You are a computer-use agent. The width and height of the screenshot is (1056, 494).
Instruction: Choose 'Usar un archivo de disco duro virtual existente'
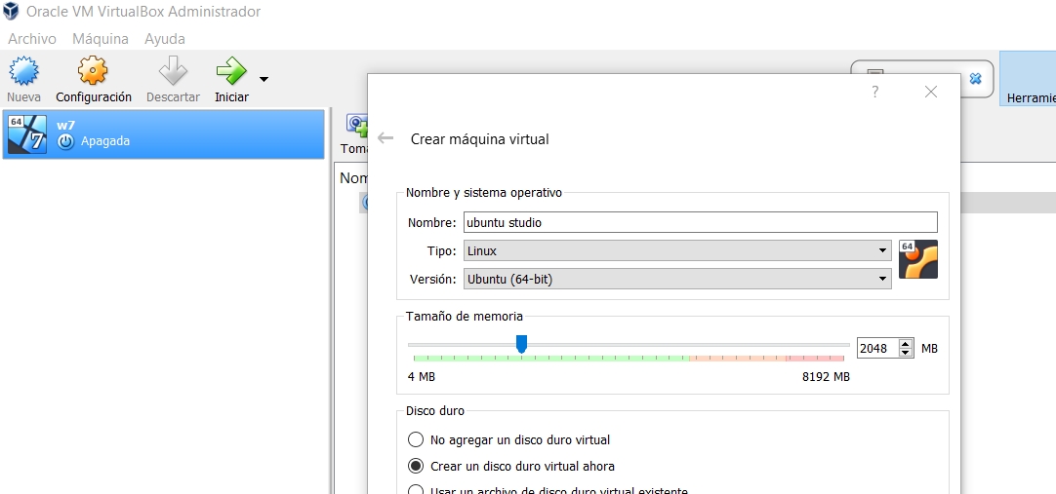click(x=417, y=490)
